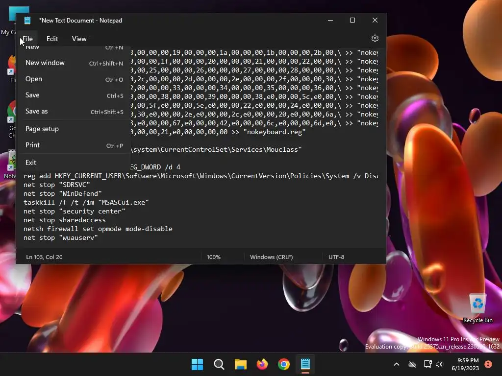Click the network display icon in tray
The image size is (502, 376).
(427, 364)
